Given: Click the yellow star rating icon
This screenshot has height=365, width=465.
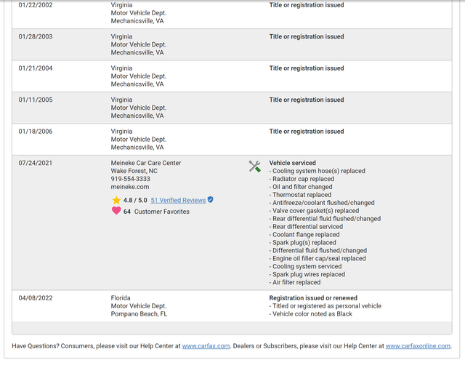Looking at the screenshot, I should click(116, 200).
